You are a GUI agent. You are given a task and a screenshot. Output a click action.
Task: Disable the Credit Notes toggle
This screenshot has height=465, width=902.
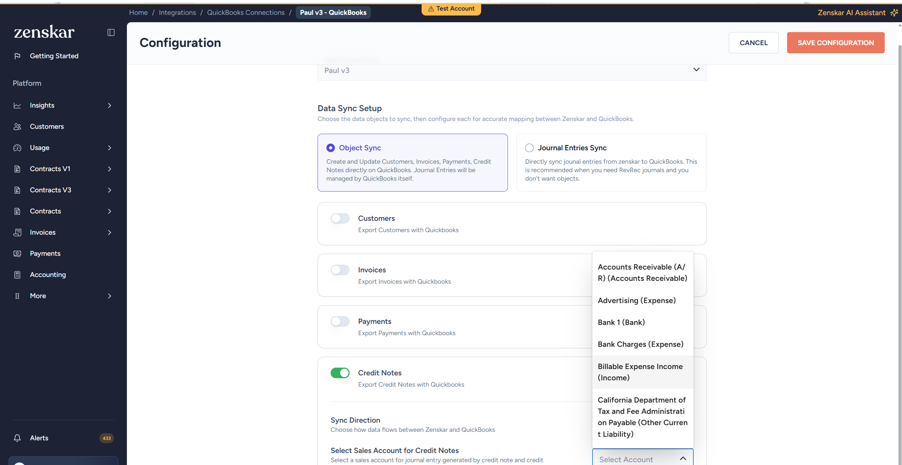340,373
